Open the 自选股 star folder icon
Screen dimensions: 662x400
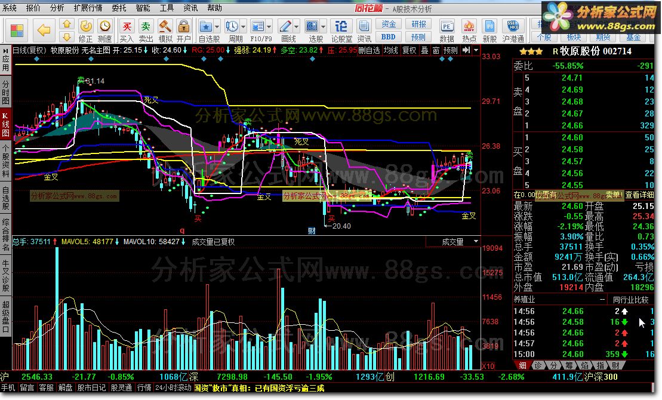pos(205,27)
